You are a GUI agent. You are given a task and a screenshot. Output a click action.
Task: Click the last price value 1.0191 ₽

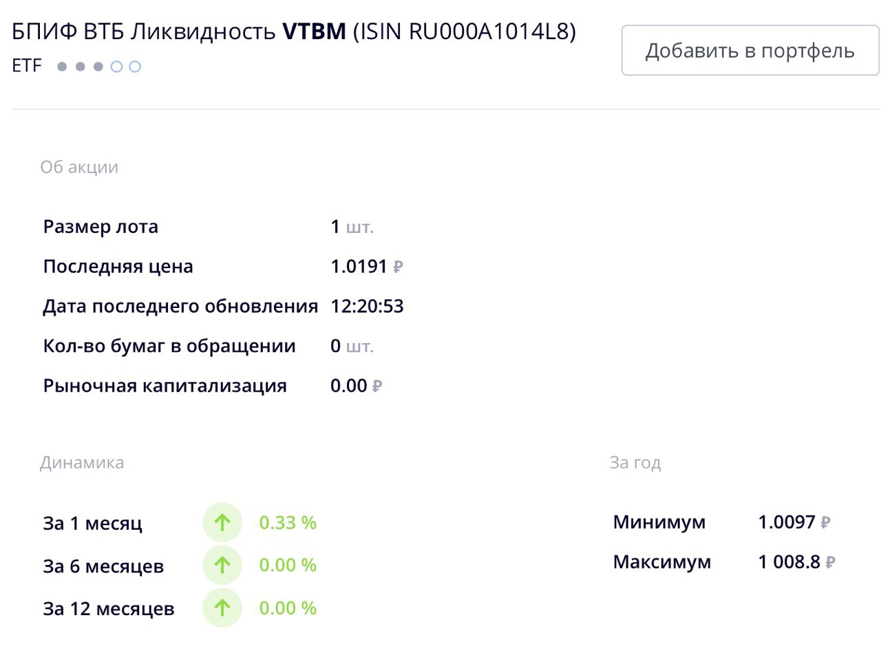point(367,267)
